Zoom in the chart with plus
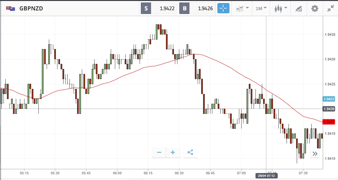 tap(173, 152)
